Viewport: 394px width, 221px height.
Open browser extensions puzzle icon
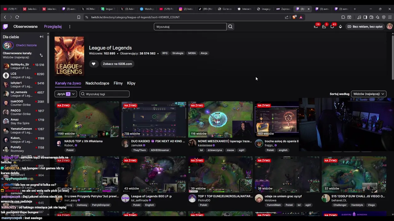343,17
